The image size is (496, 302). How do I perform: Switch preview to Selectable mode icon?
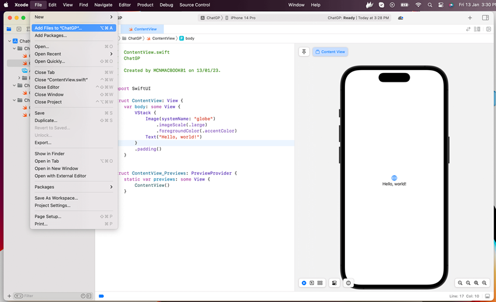click(x=312, y=283)
